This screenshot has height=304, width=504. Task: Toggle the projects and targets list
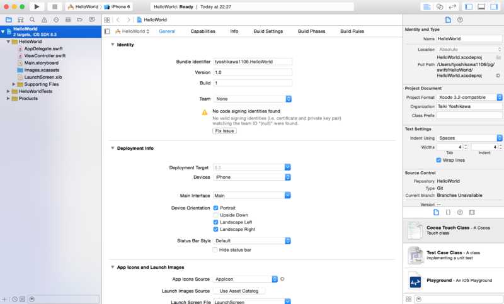[x=107, y=31]
